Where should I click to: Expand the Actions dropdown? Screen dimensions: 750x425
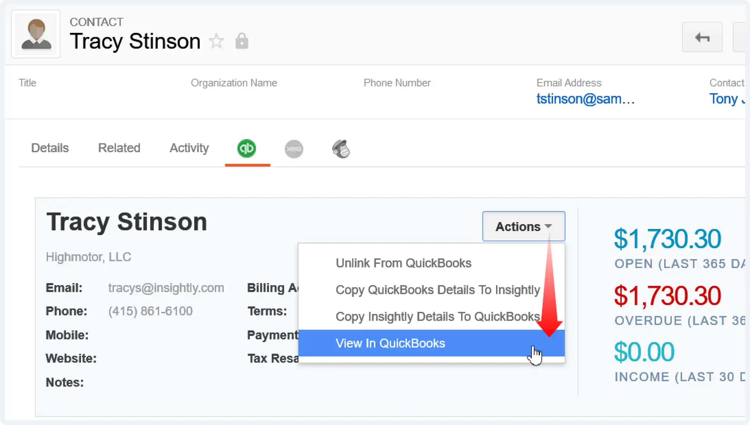pos(524,226)
